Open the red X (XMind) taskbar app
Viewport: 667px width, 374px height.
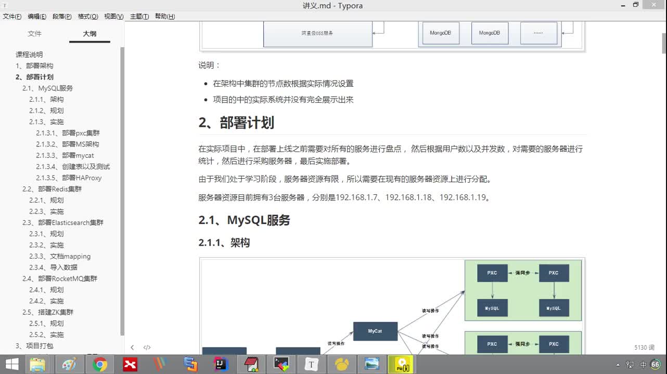click(x=130, y=365)
